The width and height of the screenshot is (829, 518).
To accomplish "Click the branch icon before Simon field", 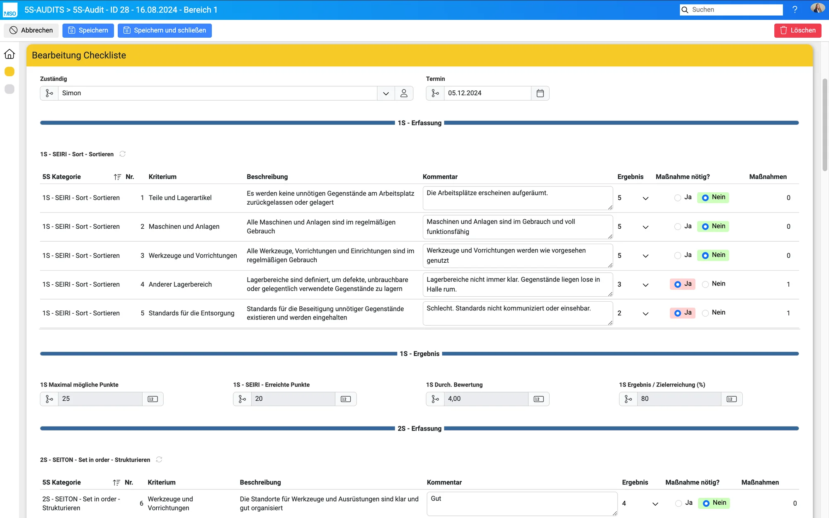I will click(x=49, y=93).
